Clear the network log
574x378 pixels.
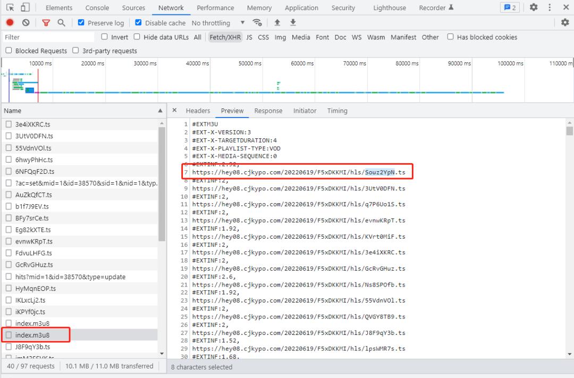26,23
